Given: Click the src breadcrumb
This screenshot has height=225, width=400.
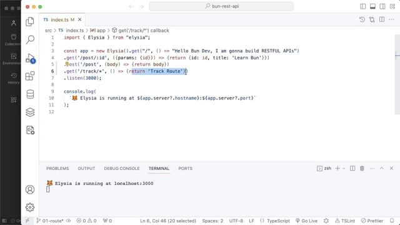Looking at the screenshot, I should [48, 31].
